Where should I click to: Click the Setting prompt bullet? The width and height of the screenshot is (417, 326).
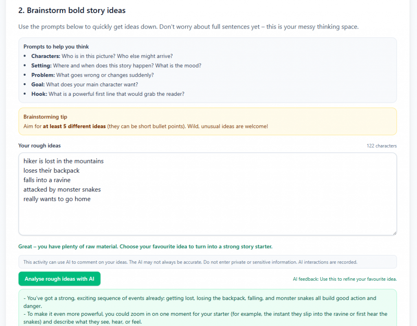116,66
